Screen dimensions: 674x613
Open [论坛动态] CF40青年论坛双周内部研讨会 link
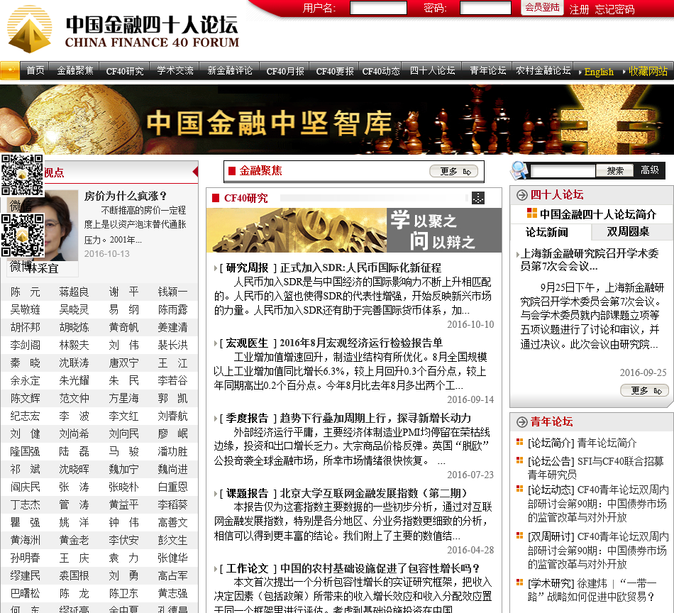598,503
